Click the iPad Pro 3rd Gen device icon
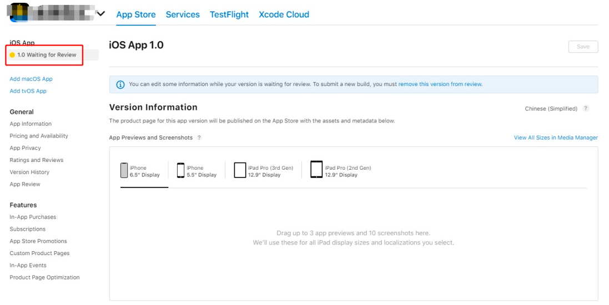The height and width of the screenshot is (305, 609). pyautogui.click(x=240, y=170)
